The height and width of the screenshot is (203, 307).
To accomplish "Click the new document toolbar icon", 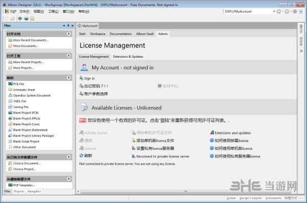I will click(x=7, y=18).
